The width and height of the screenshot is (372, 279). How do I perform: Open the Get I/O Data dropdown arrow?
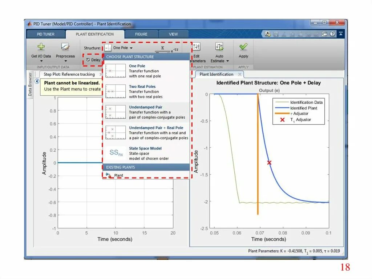(x=41, y=61)
